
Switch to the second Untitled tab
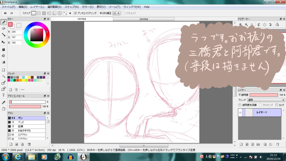[144, 19]
